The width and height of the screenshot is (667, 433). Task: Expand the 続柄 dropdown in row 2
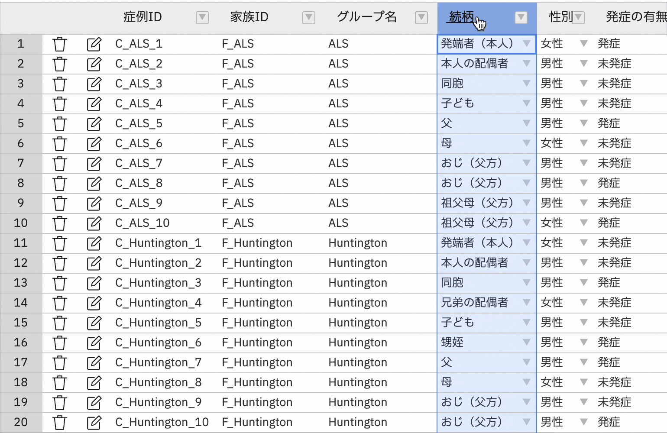[x=527, y=64]
